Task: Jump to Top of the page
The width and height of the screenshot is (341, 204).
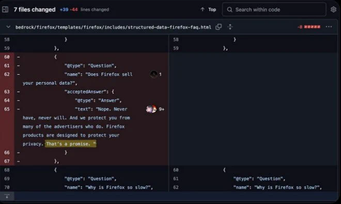Action: click(208, 9)
